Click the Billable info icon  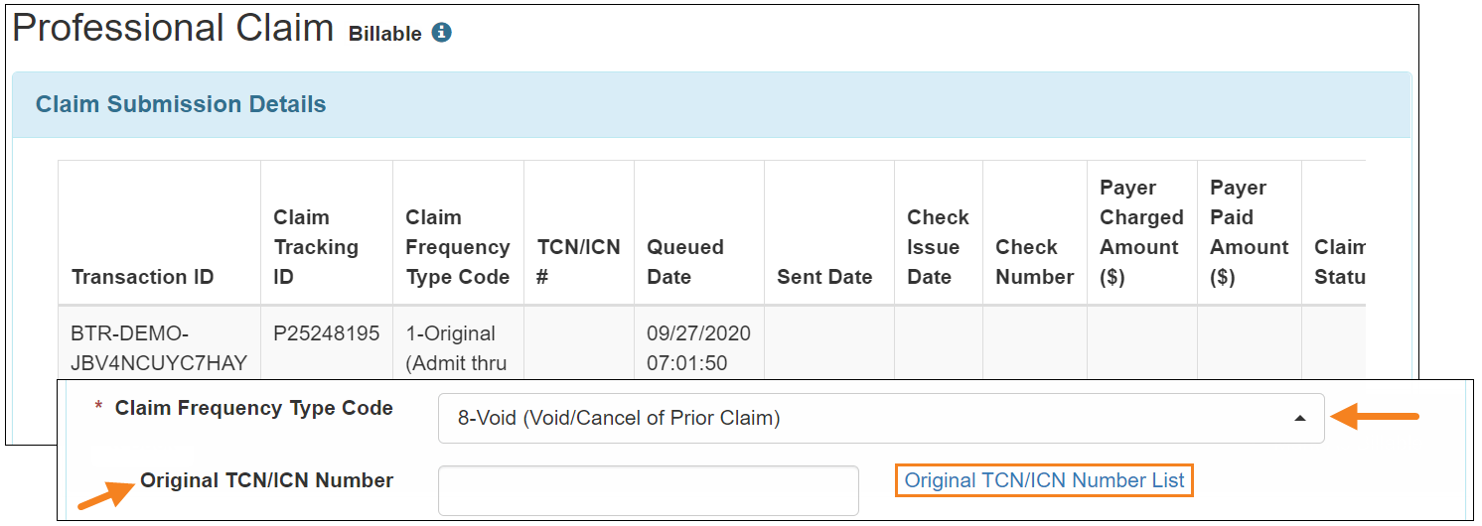pyautogui.click(x=442, y=33)
